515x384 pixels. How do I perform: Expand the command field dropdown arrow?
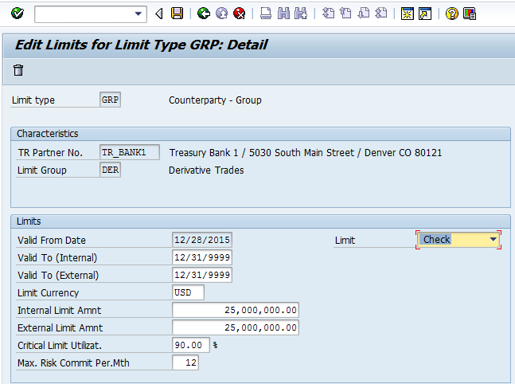pos(139,14)
